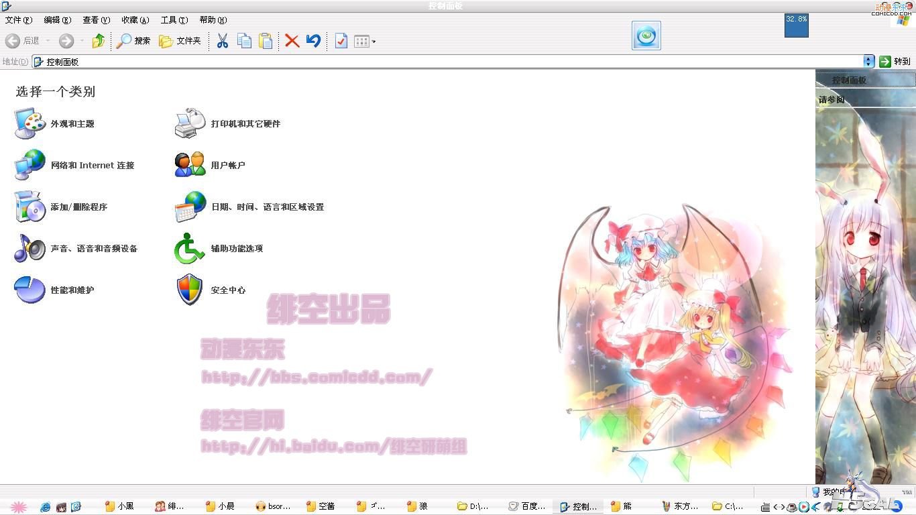Click the Paste clipboard toolbar icon
The height and width of the screenshot is (515, 916).
(266, 41)
